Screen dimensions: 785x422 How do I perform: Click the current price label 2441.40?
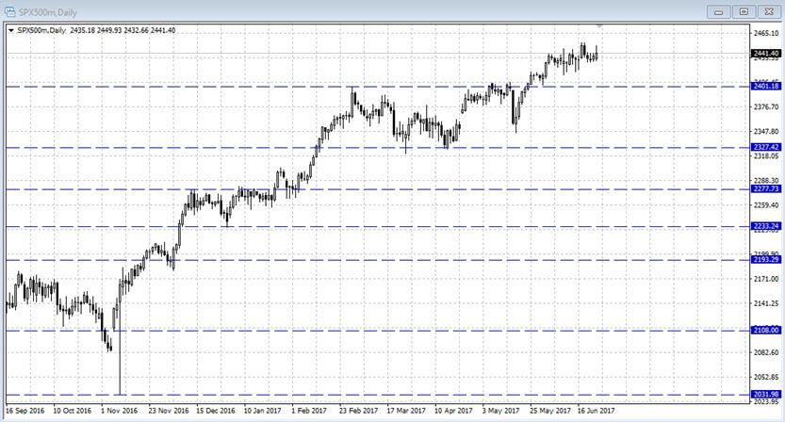765,54
